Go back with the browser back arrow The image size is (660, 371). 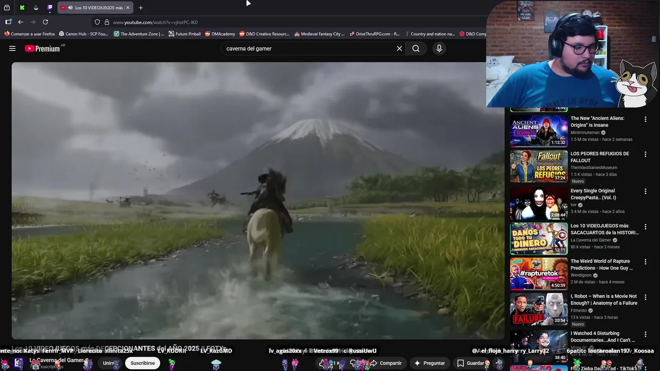(x=21, y=22)
